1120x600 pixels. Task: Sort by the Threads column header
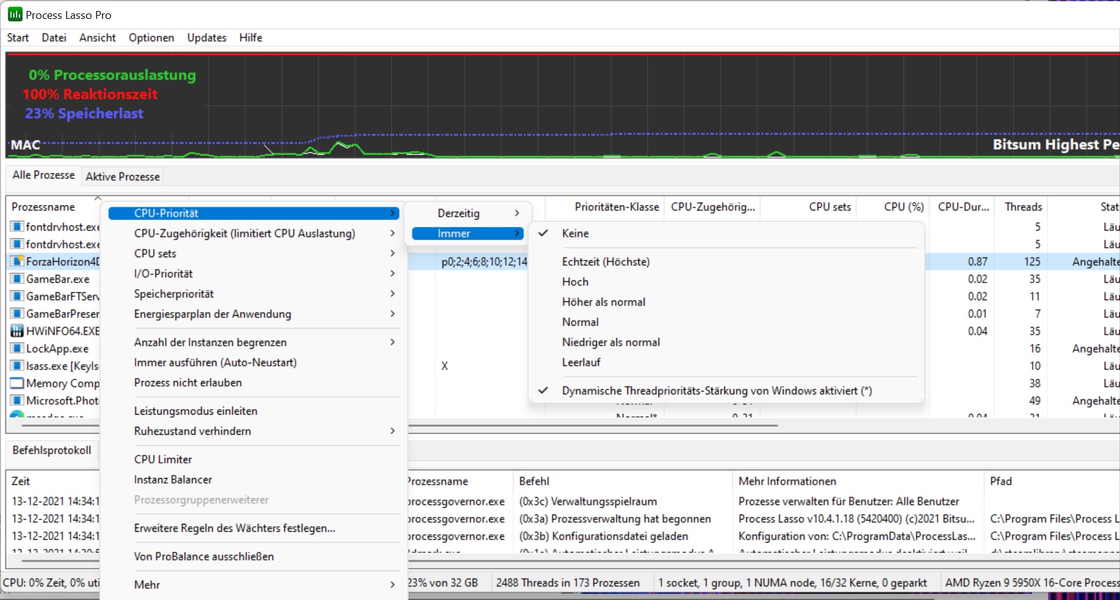pyautogui.click(x=1024, y=207)
